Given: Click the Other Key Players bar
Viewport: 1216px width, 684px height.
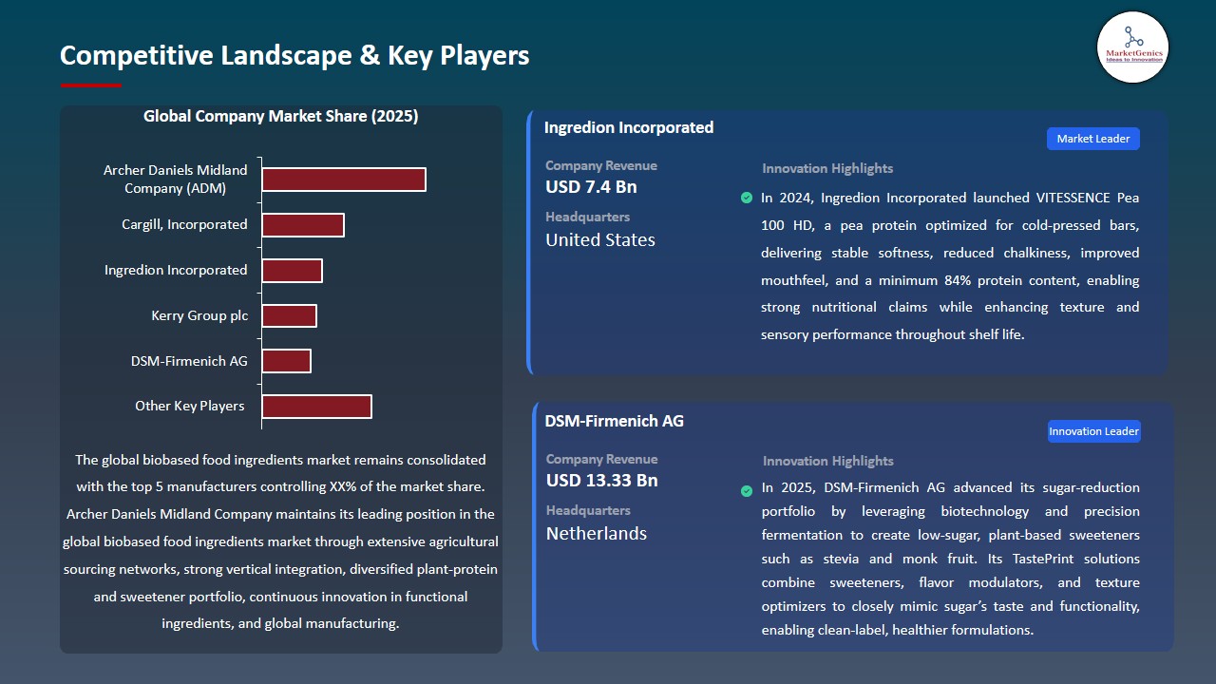Looking at the screenshot, I should click(x=316, y=407).
